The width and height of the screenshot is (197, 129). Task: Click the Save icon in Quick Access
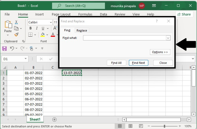[x=5, y=48]
